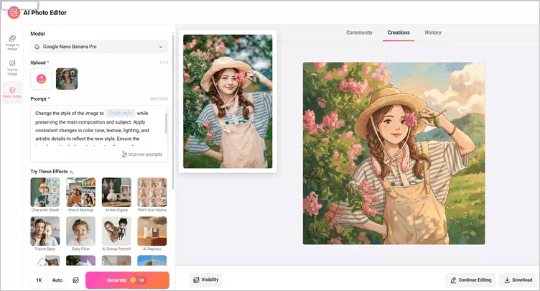Click the Try These Effects heading

tap(49, 171)
